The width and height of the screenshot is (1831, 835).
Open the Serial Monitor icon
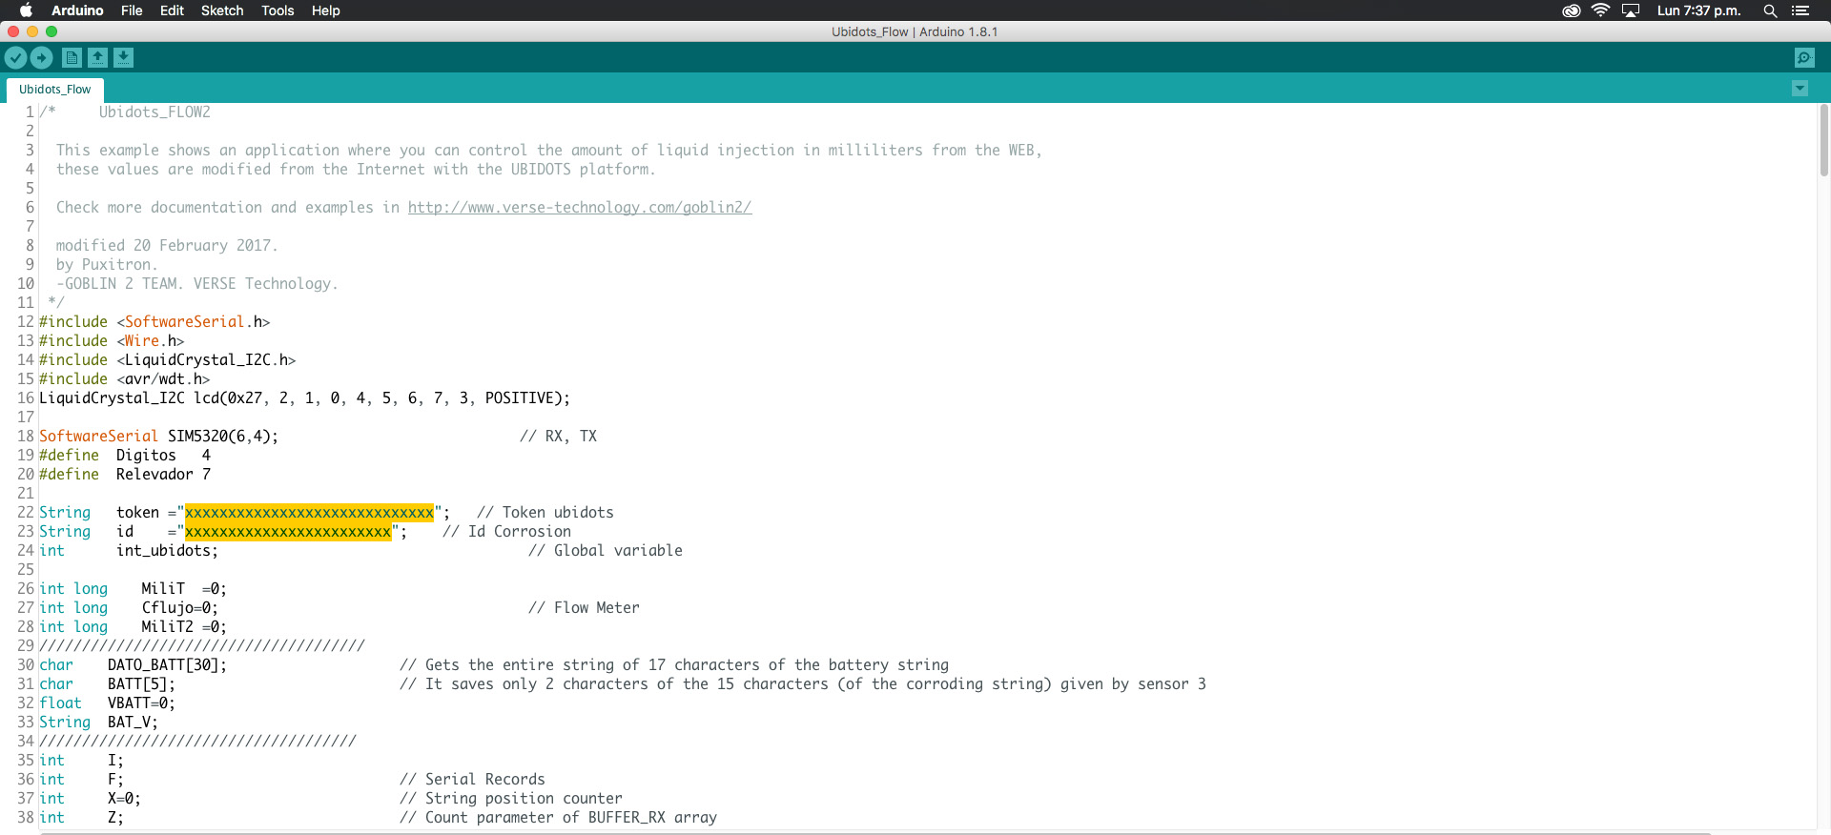(1804, 58)
